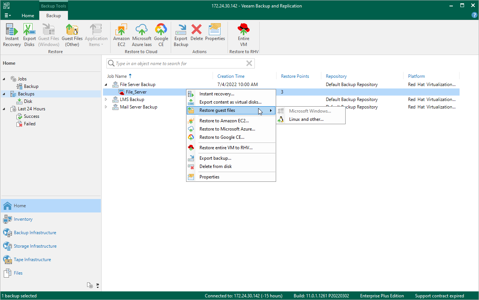
Task: Click the Support contract expired status text
Action: (x=439, y=296)
